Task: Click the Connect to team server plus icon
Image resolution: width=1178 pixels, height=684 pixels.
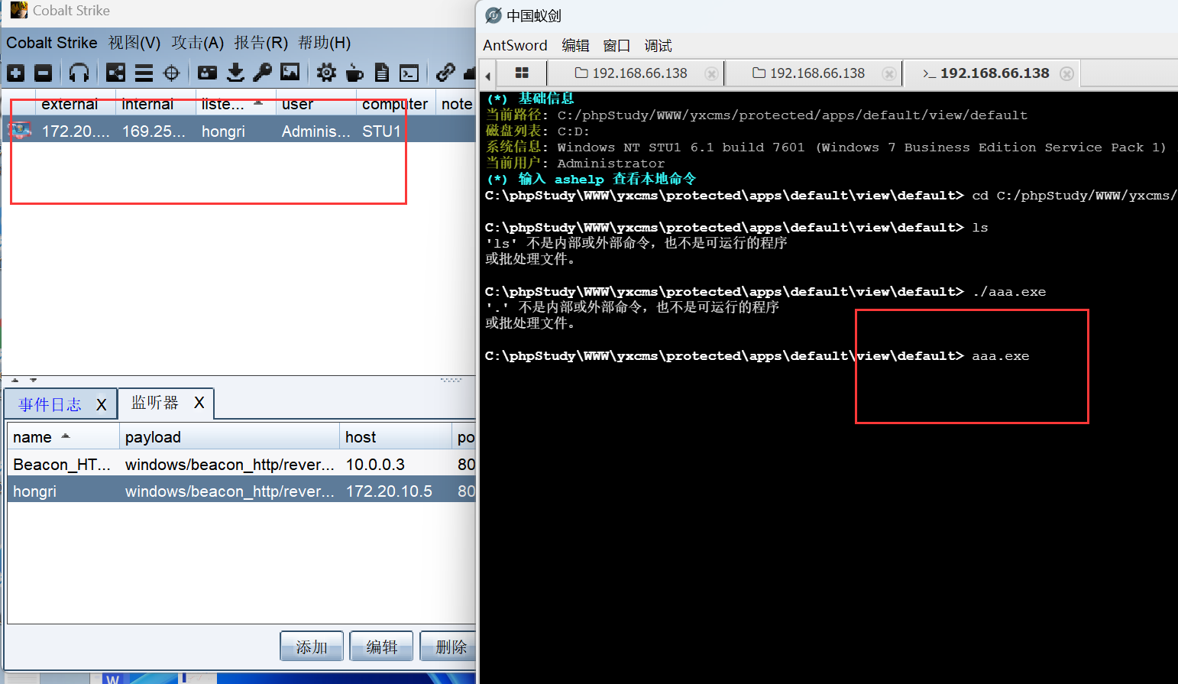Action: [x=16, y=73]
